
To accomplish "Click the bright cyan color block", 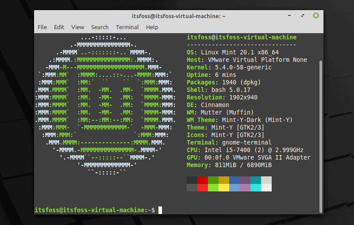I will click(256, 187).
